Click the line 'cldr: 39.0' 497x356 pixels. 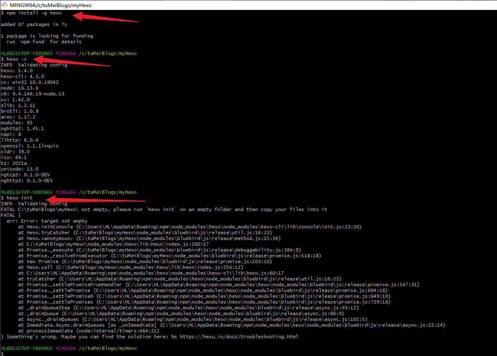coord(15,152)
